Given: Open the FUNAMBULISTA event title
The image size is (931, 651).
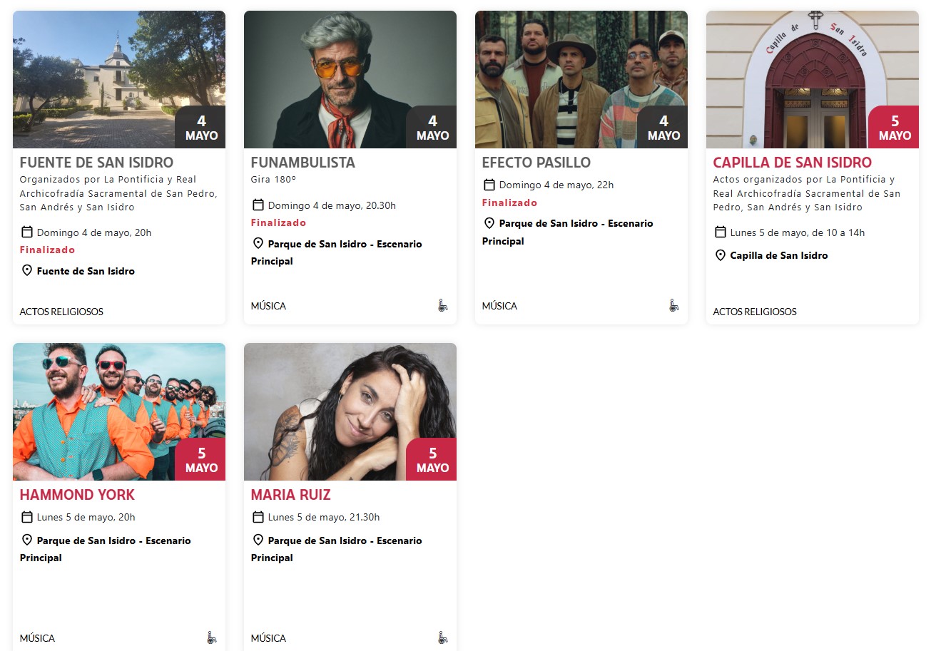Looking at the screenshot, I should coord(303,163).
